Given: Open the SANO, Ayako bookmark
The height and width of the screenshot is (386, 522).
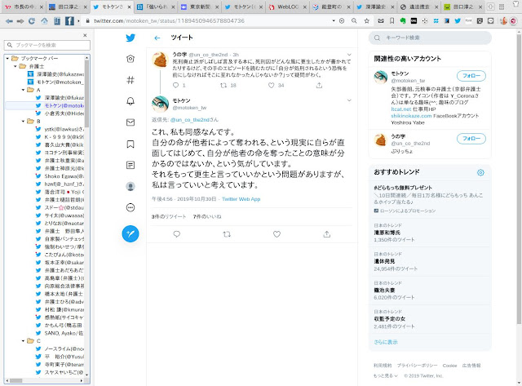Looking at the screenshot, I should click(x=60, y=333).
